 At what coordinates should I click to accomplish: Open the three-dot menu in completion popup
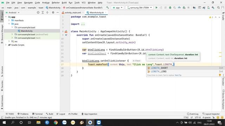click(223, 75)
